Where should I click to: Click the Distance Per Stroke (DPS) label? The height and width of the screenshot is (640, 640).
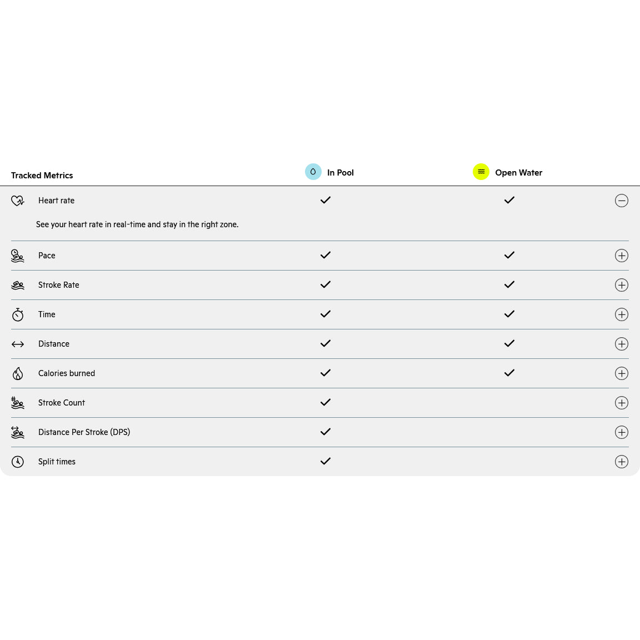tap(84, 432)
